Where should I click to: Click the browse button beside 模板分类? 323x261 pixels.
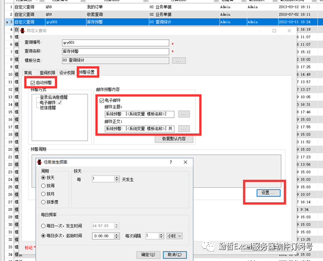[179, 61]
